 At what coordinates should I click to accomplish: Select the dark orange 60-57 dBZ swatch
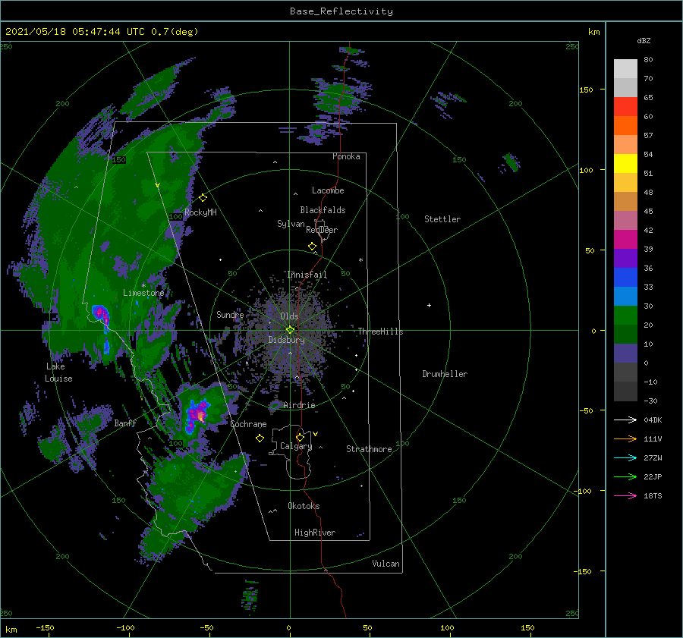625,126
